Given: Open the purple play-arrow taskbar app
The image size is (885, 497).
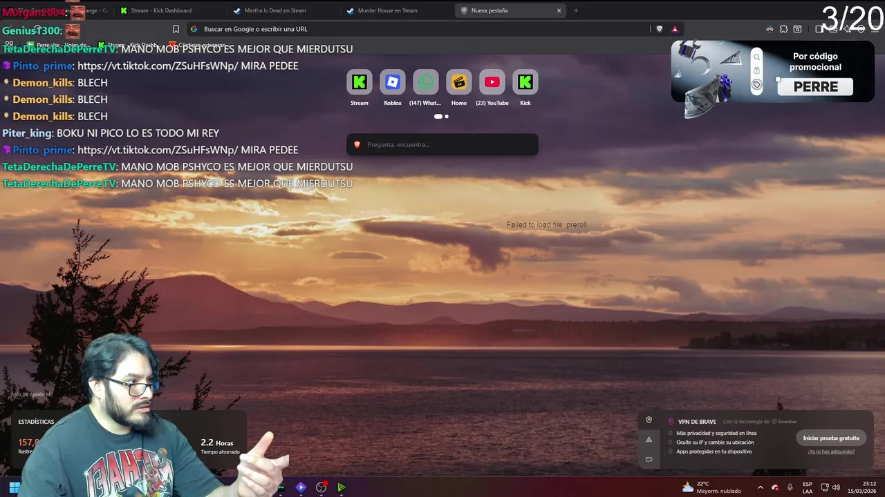Looking at the screenshot, I should 301,487.
